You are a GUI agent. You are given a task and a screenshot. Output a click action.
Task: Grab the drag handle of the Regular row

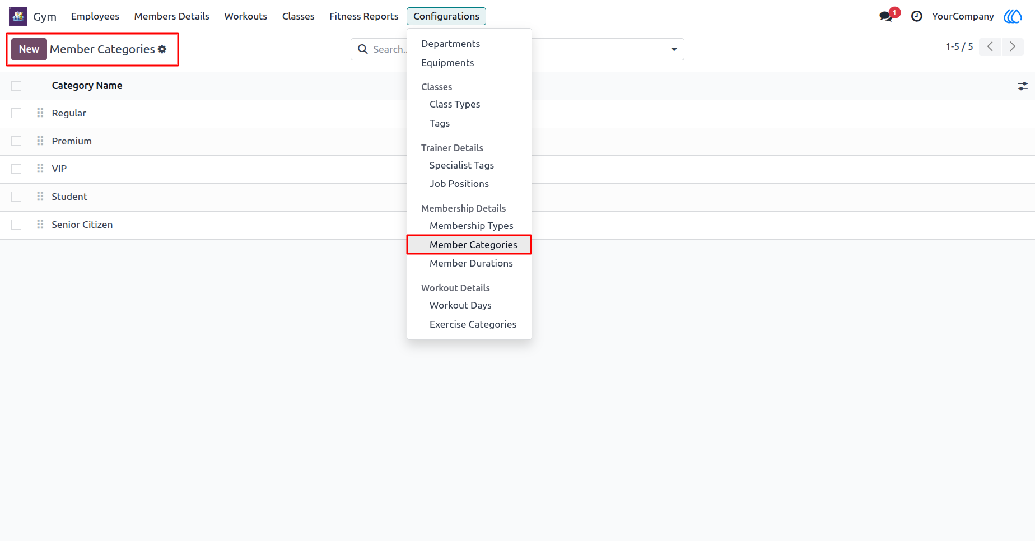40,113
